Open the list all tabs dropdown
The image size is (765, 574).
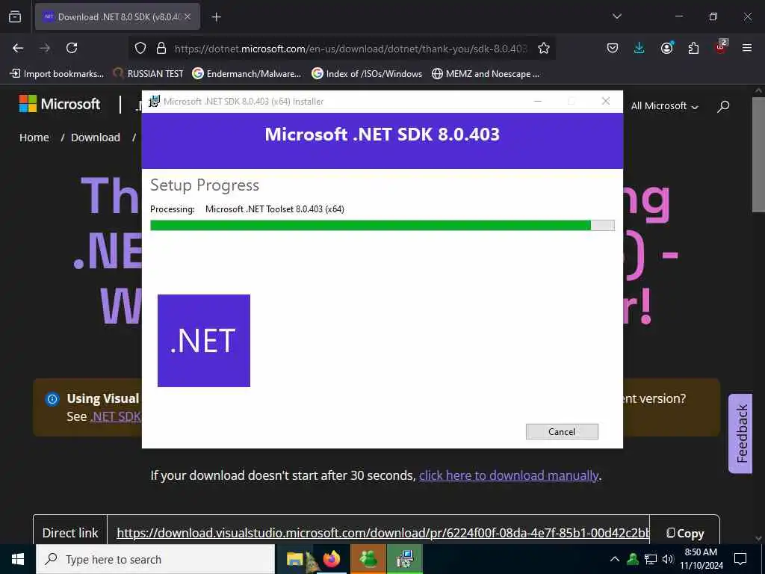click(616, 16)
